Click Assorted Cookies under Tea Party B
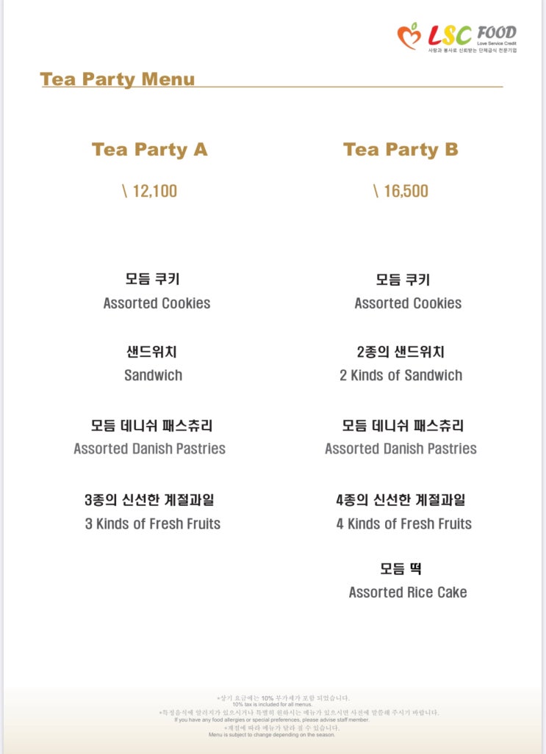546x754 pixels. 408,303
